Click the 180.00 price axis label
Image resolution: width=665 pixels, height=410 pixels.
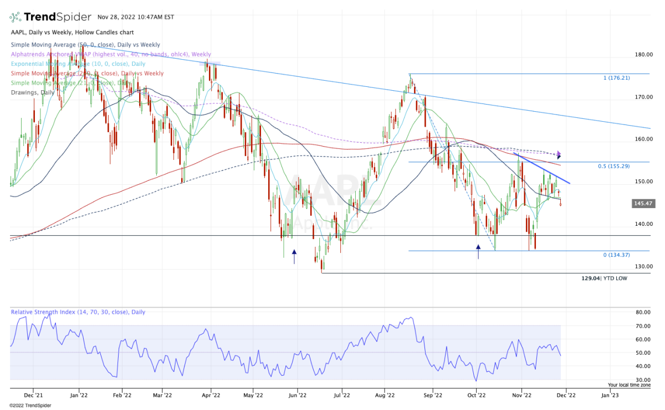click(x=645, y=54)
